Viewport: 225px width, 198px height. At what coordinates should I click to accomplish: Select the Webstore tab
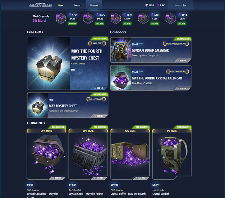[94, 5]
